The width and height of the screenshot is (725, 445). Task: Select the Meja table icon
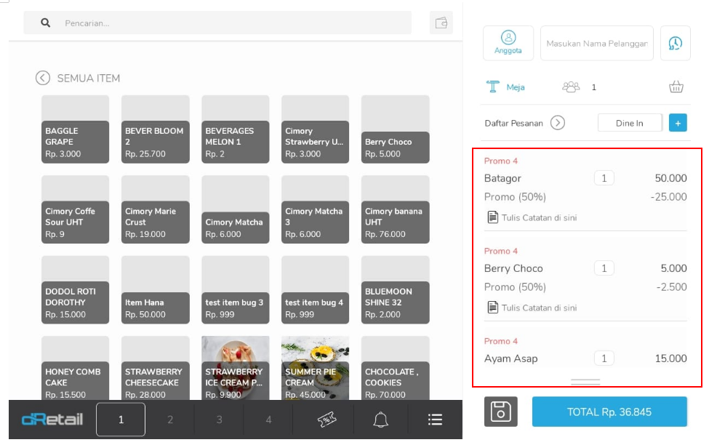click(x=494, y=87)
